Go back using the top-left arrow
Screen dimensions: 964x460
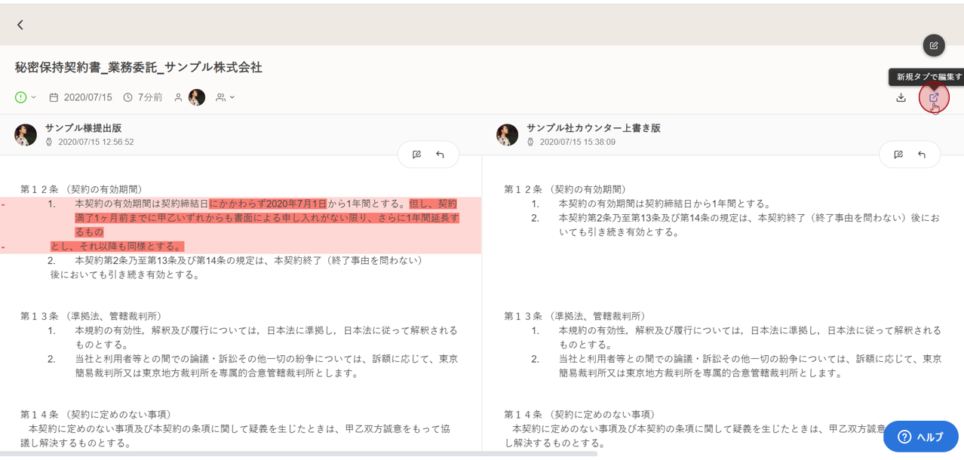pyautogui.click(x=20, y=25)
